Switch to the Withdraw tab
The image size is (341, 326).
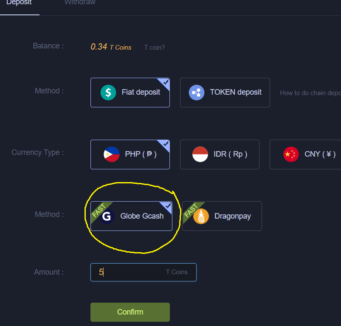tap(80, 3)
